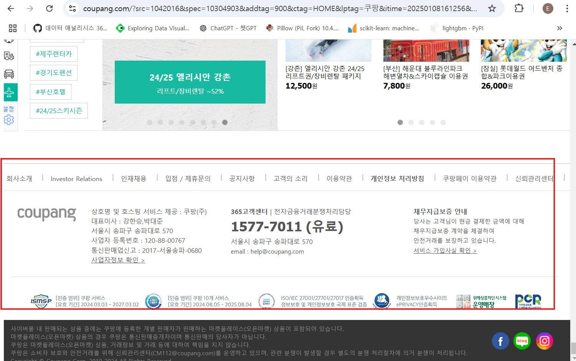Open the 롯데월드 어드벤처 product
The image size is (576, 361).
point(523,65)
